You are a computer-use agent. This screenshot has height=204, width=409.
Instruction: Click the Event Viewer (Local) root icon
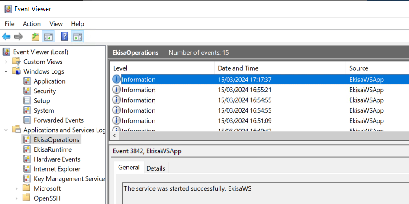[6, 52]
